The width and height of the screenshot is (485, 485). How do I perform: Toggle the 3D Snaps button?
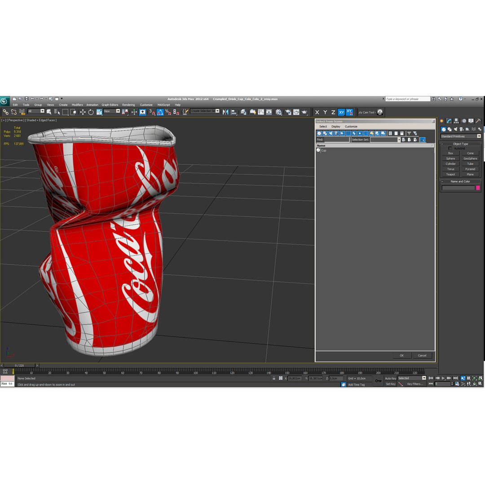152,112
